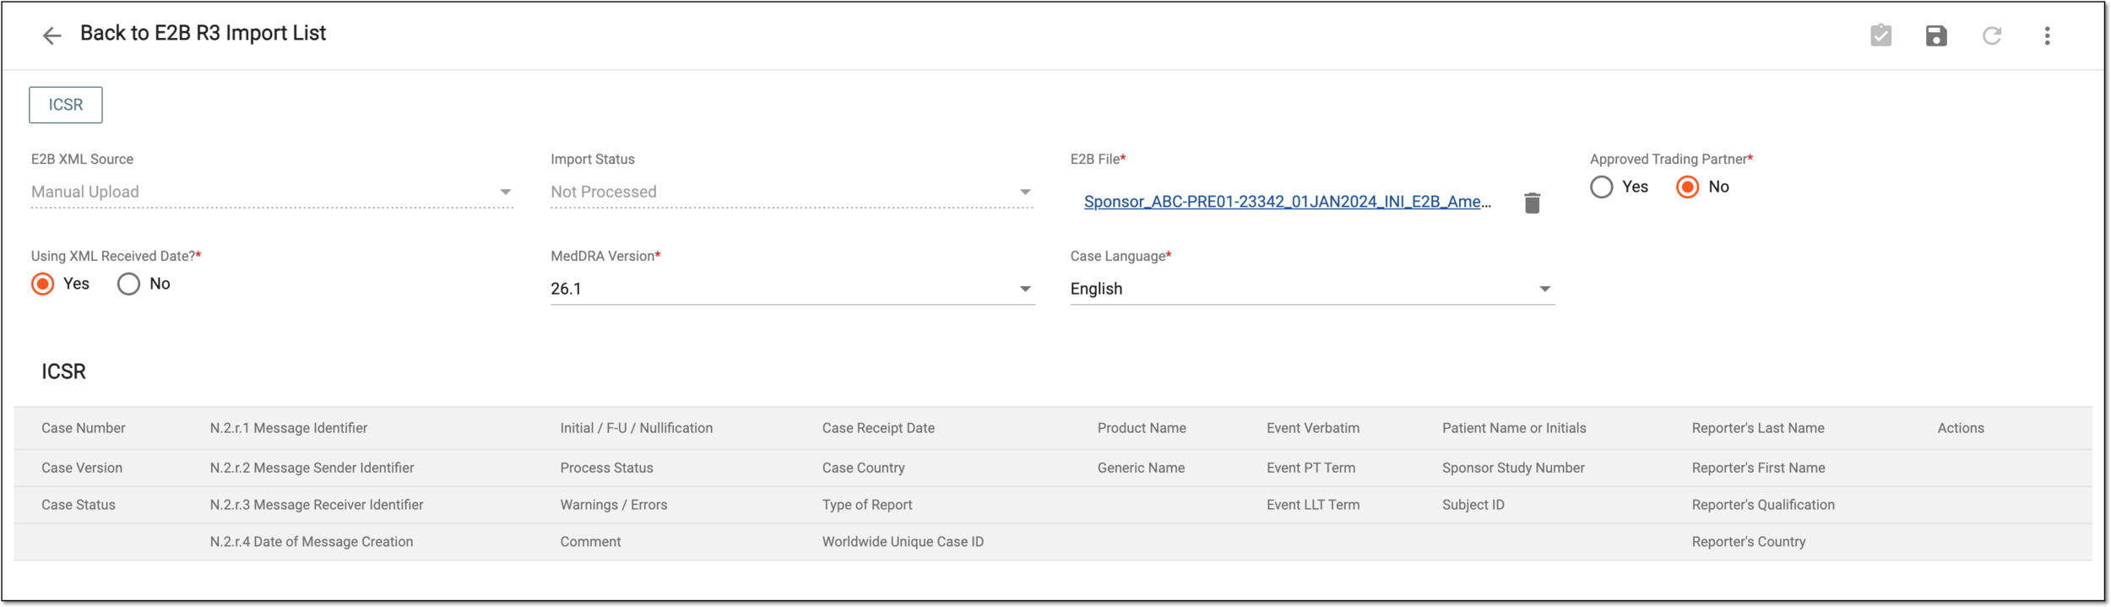Click the N.2.r.4 Date of Message Creation header
Image resolution: width=2111 pixels, height=607 pixels.
(312, 542)
